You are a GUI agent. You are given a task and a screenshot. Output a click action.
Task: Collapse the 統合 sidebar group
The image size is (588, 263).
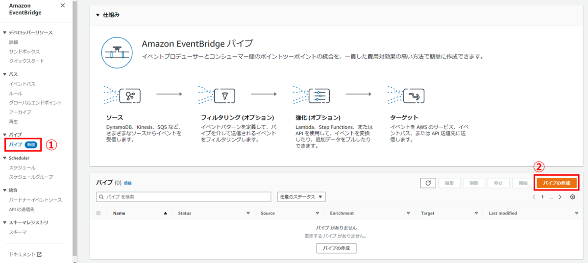click(x=5, y=190)
